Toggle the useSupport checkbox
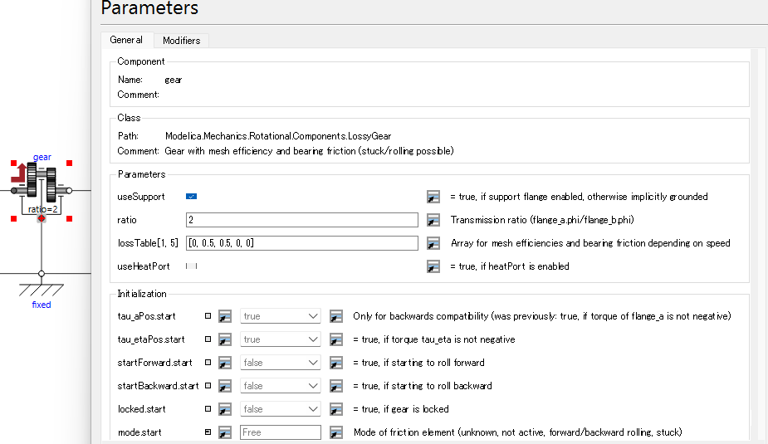 (191, 197)
